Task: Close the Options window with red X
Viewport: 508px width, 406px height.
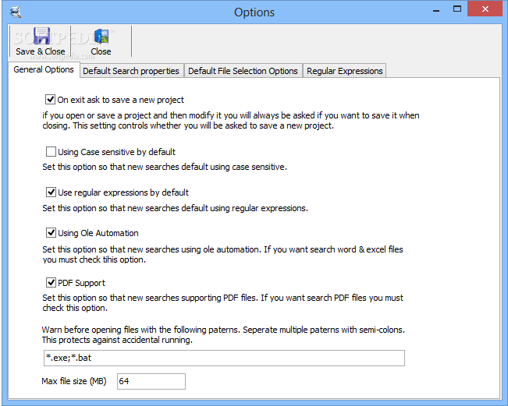Action: [x=485, y=9]
